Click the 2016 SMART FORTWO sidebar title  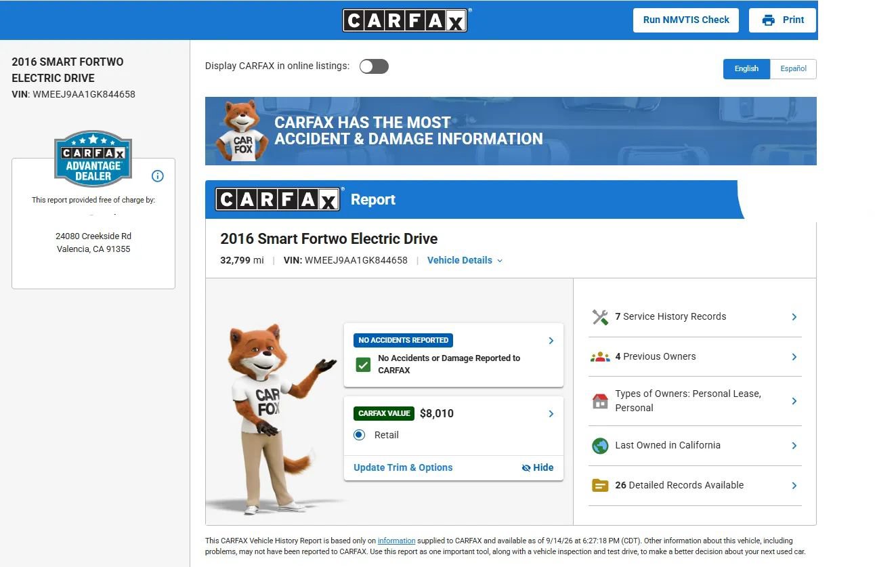tap(68, 70)
